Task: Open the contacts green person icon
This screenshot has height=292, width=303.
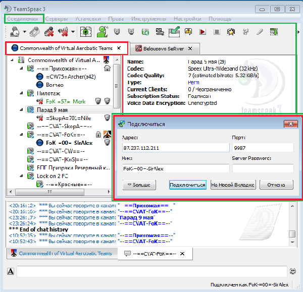Action: (x=103, y=32)
